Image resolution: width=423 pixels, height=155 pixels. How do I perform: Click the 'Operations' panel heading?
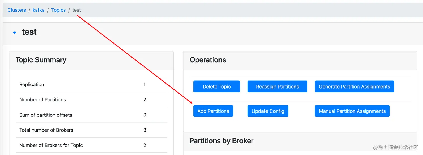(x=208, y=60)
